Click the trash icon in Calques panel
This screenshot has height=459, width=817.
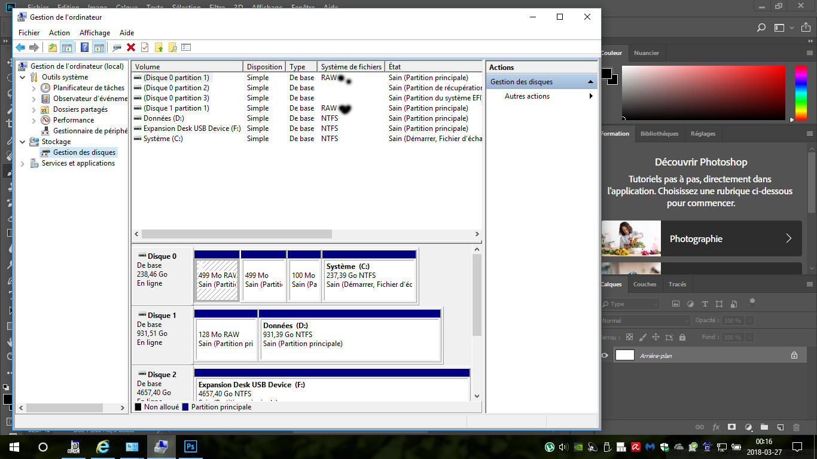[x=796, y=427]
